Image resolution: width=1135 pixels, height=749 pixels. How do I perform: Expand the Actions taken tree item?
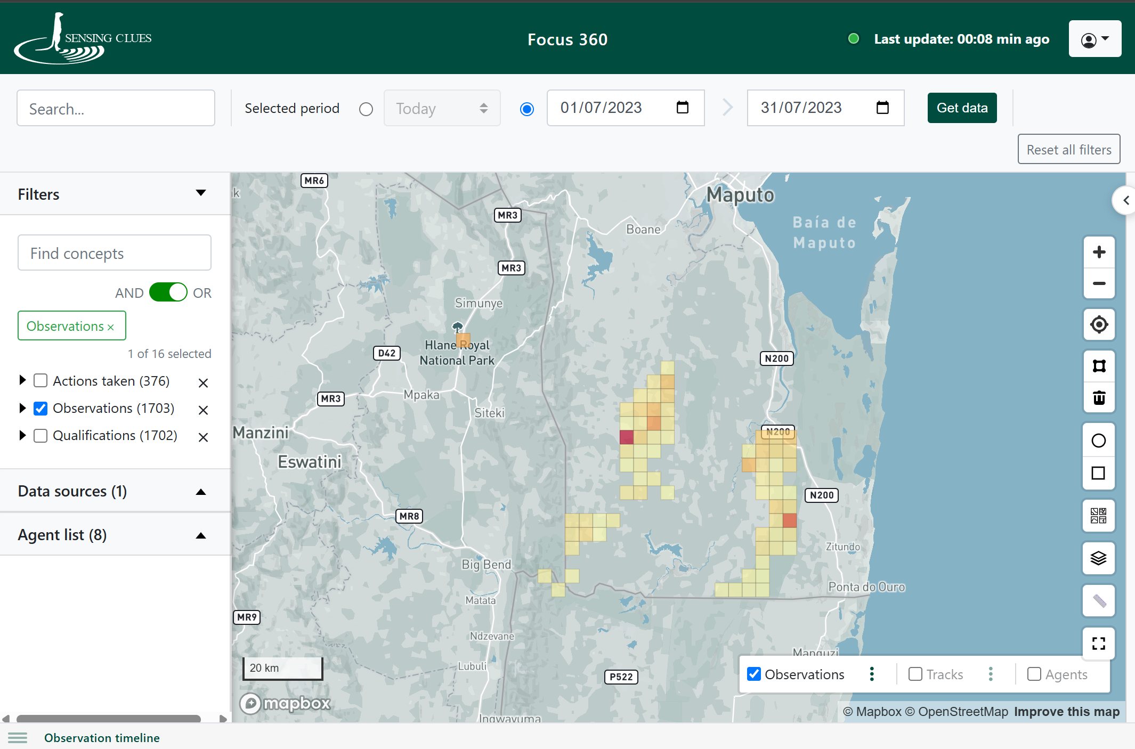point(22,380)
